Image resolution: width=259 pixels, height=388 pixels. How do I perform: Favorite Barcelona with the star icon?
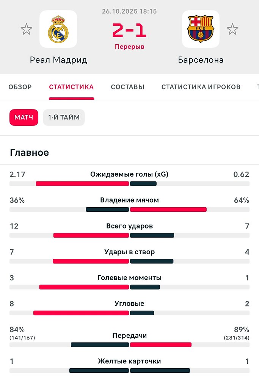pos(232,29)
